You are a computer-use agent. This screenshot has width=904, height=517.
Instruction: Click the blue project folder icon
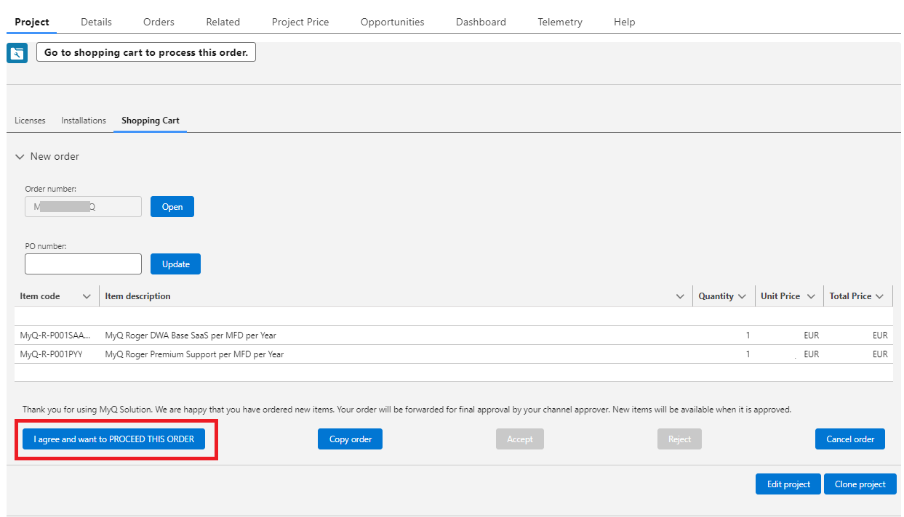[17, 53]
